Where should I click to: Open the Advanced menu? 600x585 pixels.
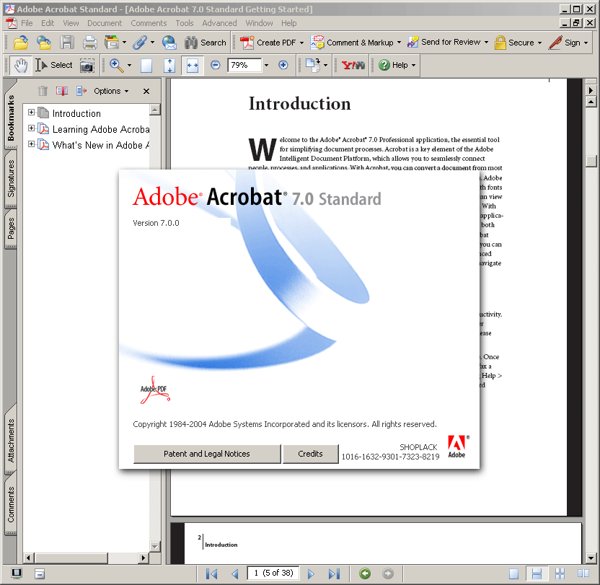click(219, 23)
